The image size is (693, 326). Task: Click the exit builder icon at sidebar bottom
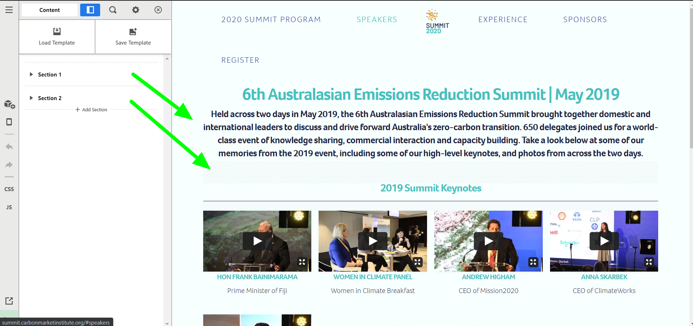click(9, 301)
